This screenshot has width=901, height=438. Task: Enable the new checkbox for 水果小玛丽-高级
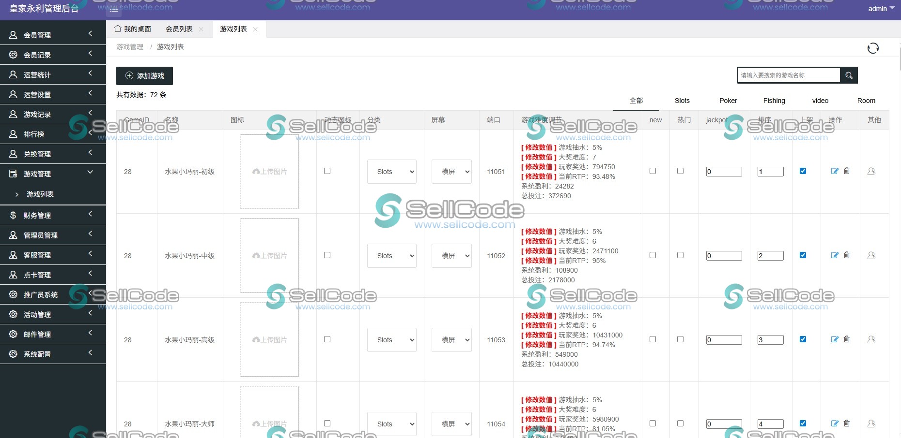[x=653, y=339]
